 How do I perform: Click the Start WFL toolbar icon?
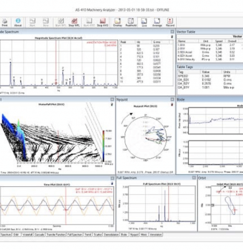[x=60, y=22]
